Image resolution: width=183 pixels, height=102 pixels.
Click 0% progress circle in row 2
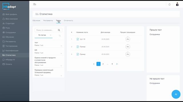point(128,47)
